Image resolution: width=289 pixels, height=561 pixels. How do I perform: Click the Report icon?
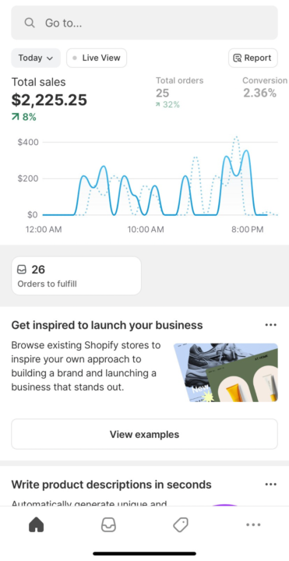237,58
